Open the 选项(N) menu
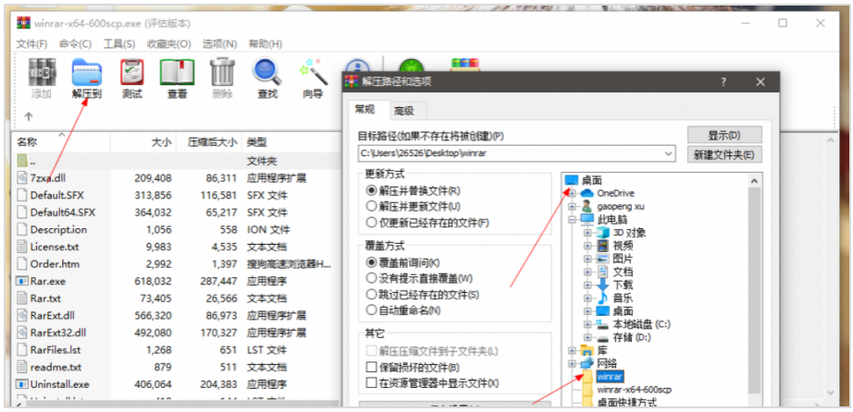The width and height of the screenshot is (853, 412). [220, 44]
